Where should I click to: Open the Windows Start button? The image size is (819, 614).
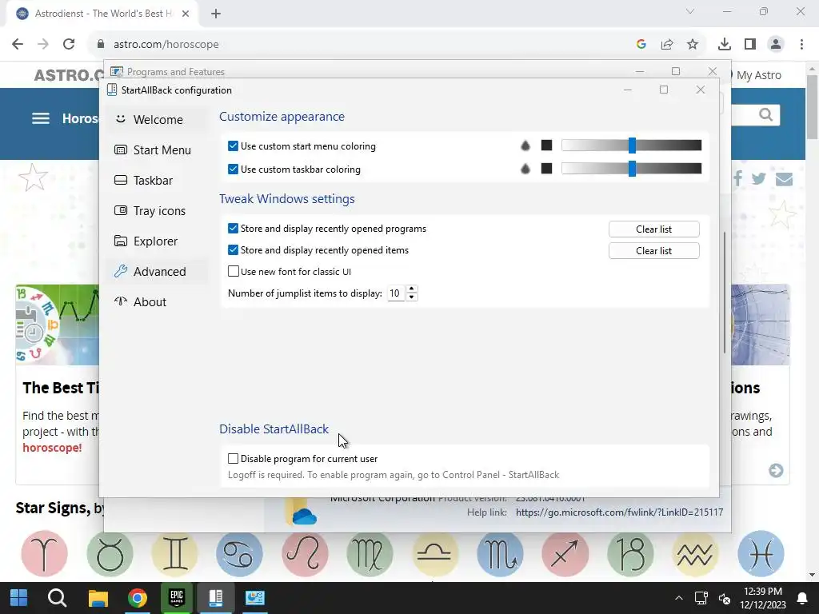tap(19, 598)
